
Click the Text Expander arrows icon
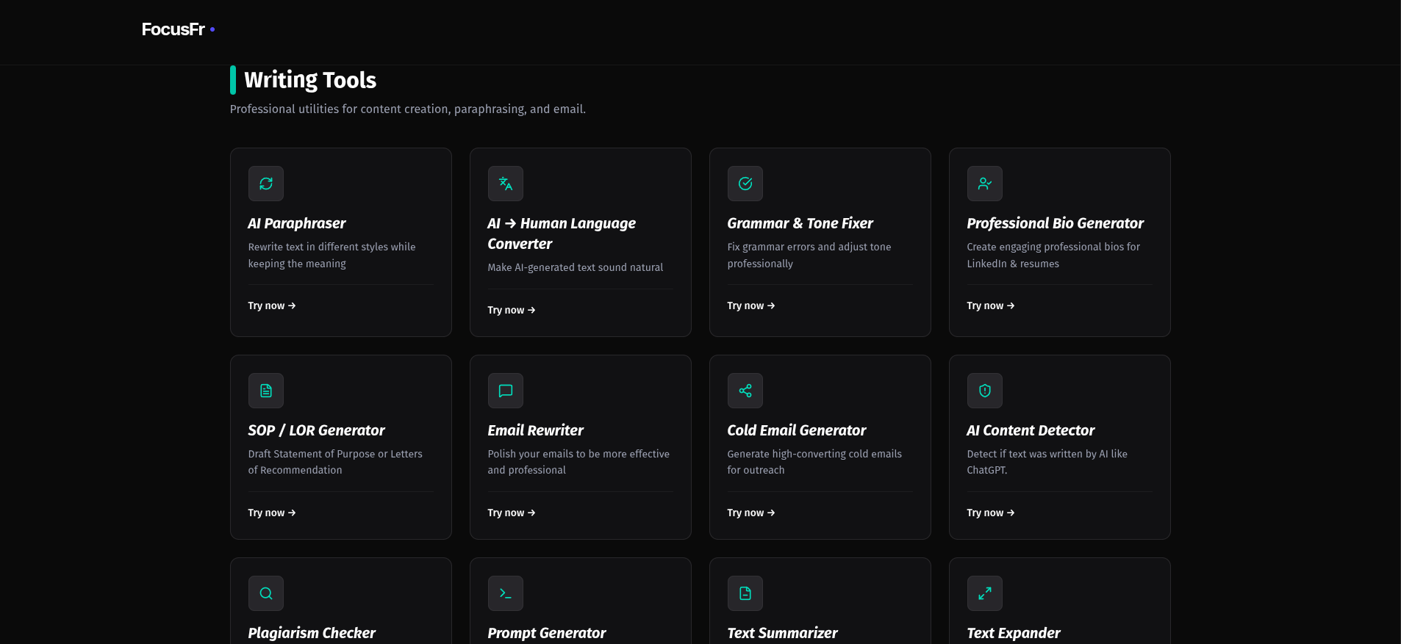coord(985,593)
